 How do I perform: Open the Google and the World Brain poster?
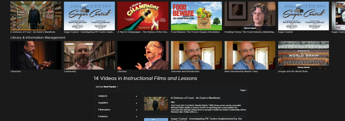(x=304, y=55)
